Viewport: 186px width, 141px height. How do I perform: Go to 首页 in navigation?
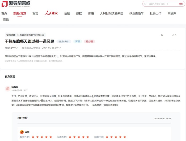(4, 13)
